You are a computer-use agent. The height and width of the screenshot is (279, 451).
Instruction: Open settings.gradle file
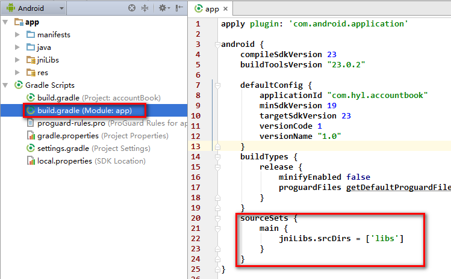(94, 149)
